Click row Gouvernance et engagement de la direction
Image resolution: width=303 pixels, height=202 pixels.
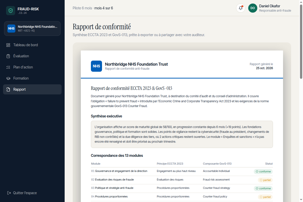[182, 171]
